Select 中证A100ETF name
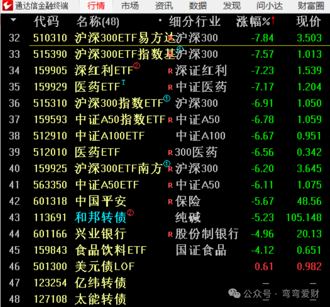This screenshot has width=330, height=307. tap(110, 136)
